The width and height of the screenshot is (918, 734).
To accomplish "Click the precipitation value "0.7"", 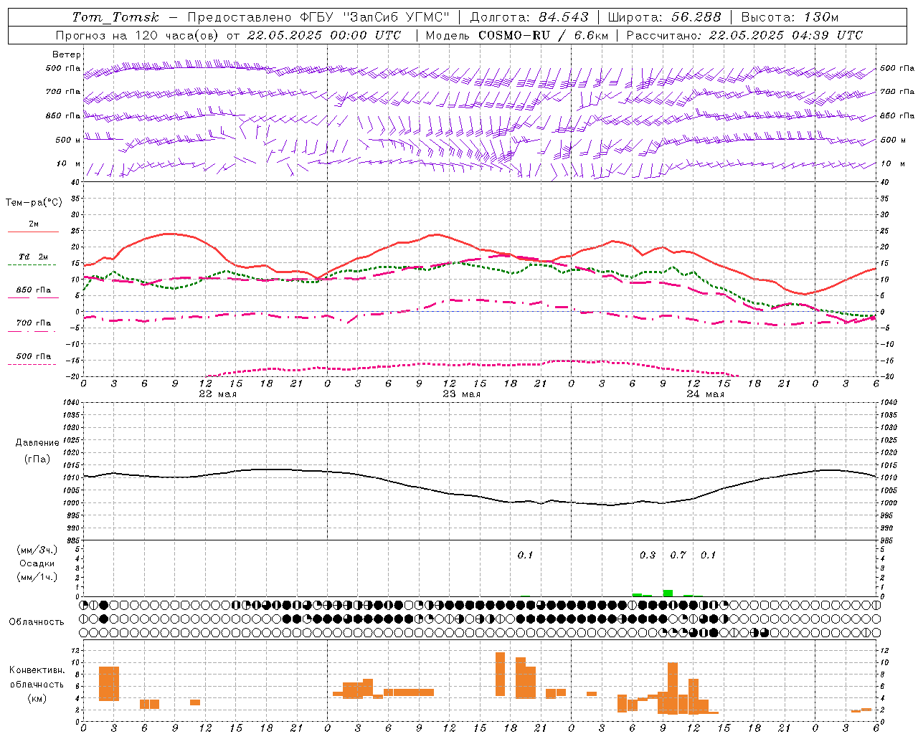I will [x=678, y=555].
